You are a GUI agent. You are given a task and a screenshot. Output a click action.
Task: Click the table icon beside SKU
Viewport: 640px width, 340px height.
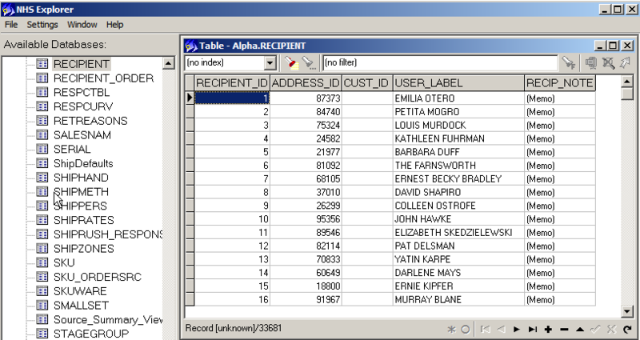(42, 262)
